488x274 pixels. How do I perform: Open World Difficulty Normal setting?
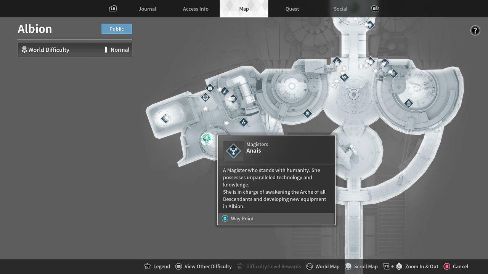(x=75, y=50)
